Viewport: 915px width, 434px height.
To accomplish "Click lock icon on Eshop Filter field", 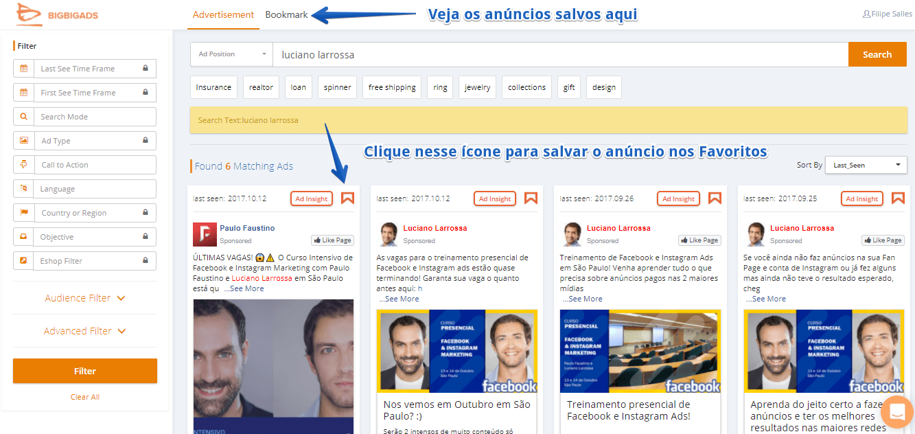I will (x=146, y=261).
